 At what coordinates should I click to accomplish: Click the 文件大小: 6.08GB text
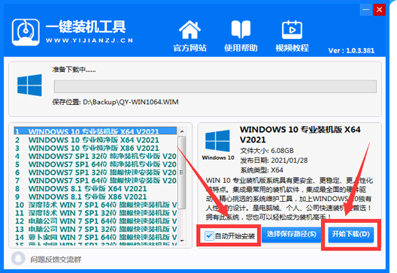point(267,151)
